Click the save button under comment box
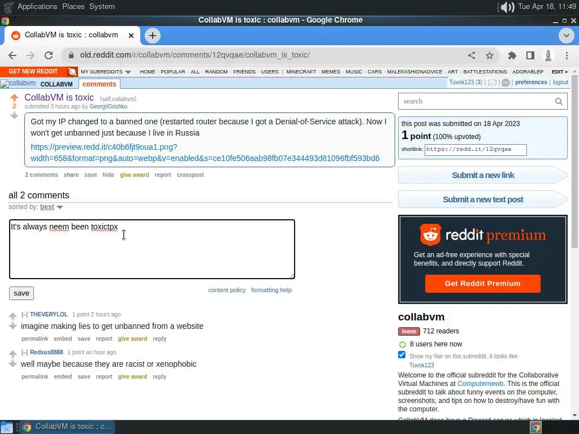 [21, 293]
